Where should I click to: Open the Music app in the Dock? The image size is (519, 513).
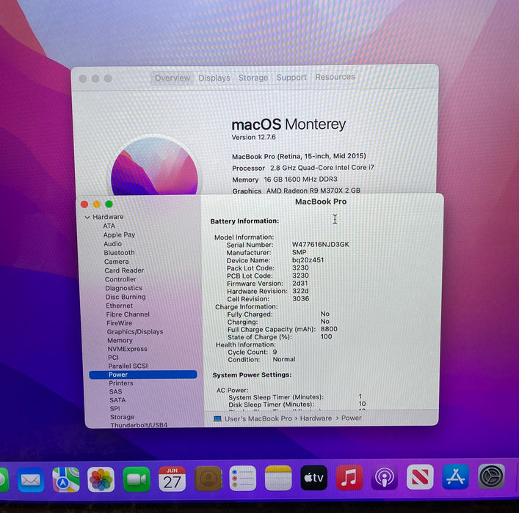[x=349, y=477]
